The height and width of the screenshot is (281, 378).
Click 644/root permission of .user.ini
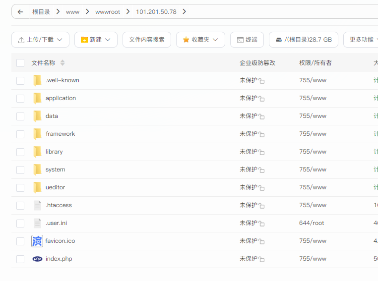(312, 223)
